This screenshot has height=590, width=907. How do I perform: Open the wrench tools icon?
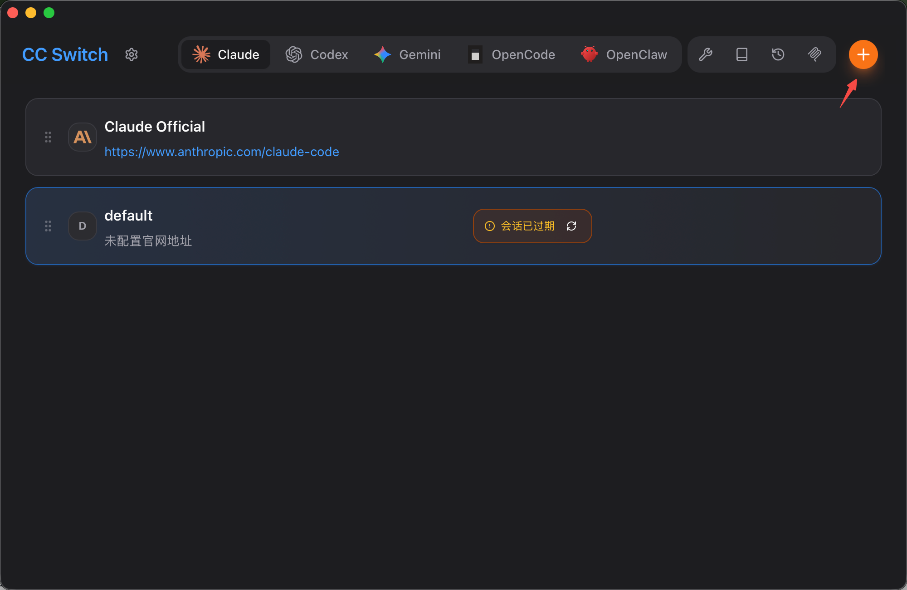706,54
